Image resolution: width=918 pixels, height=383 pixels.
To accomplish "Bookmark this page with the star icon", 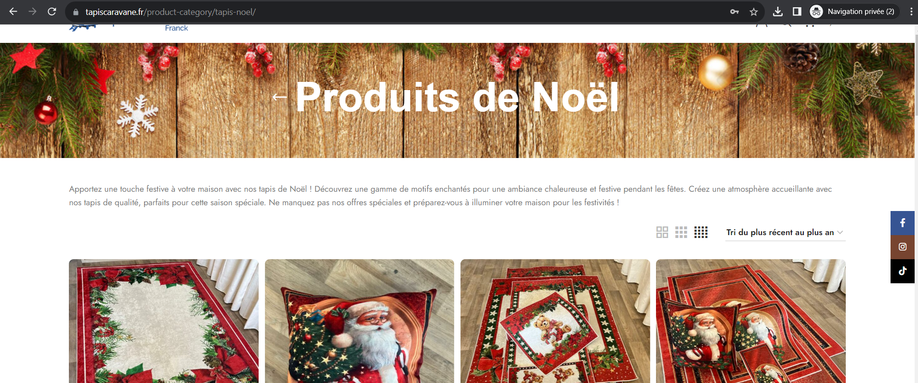I will pos(754,12).
